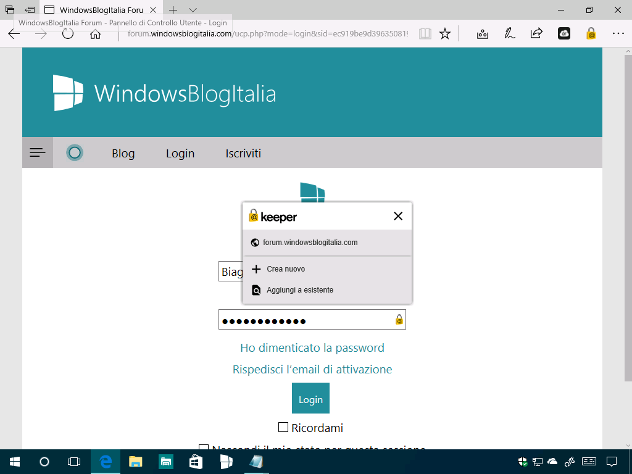The height and width of the screenshot is (474, 632).
Task: Open the Iscriviti registration link
Action: tap(243, 153)
